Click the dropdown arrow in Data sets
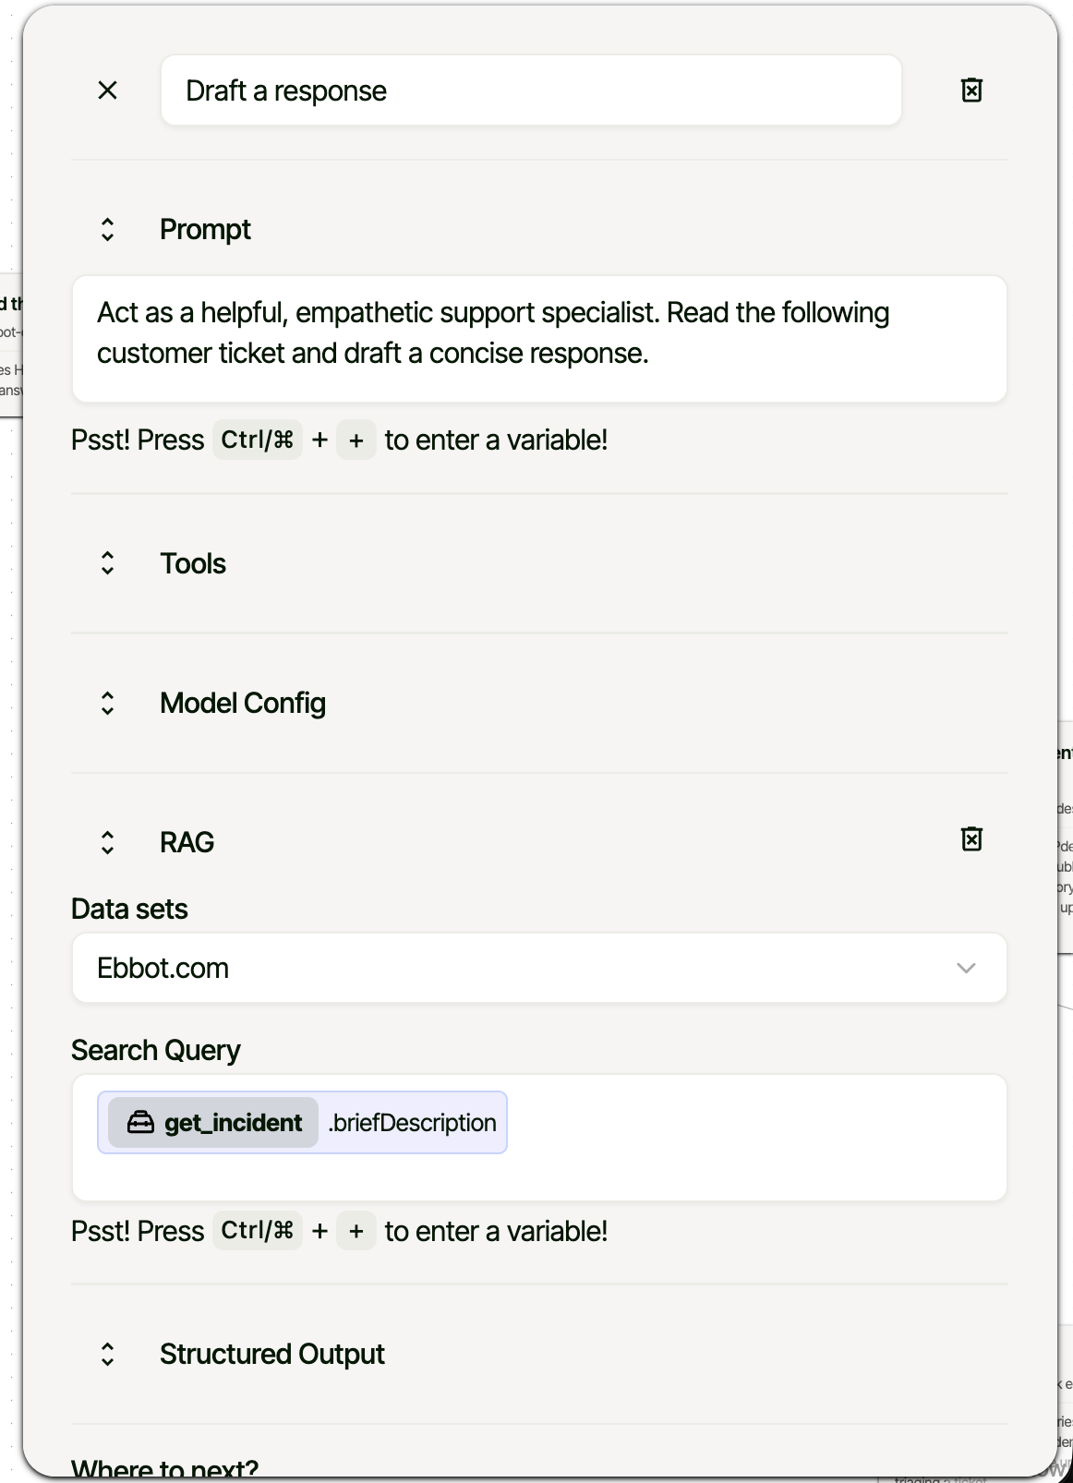 966,969
